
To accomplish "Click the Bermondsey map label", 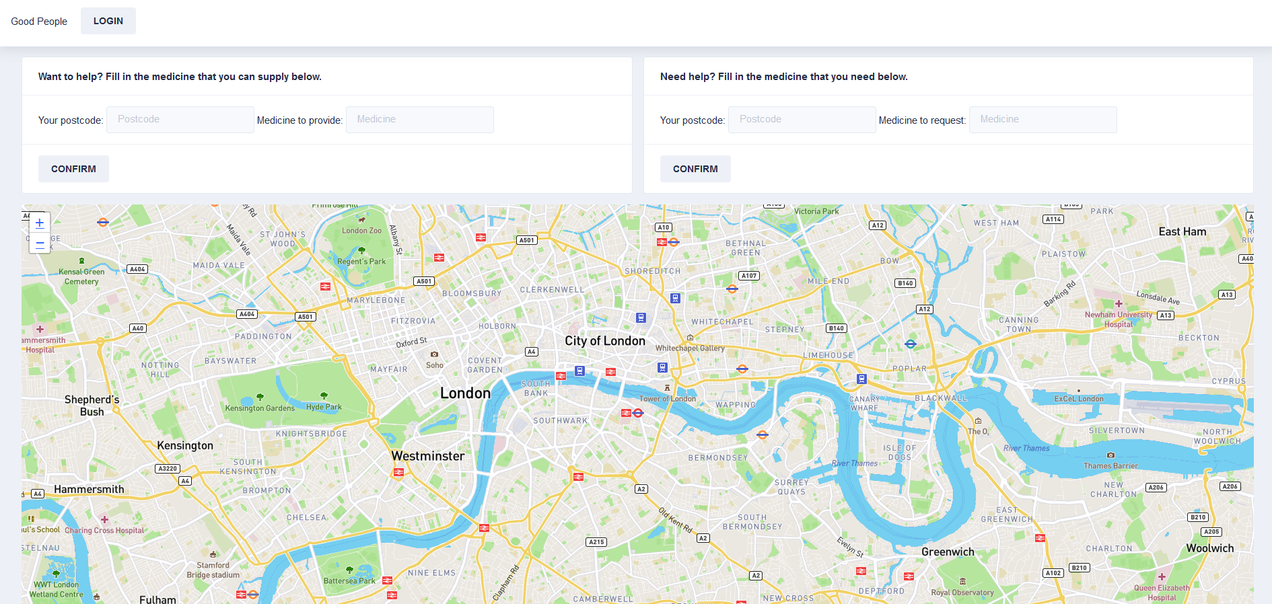I will [x=718, y=458].
